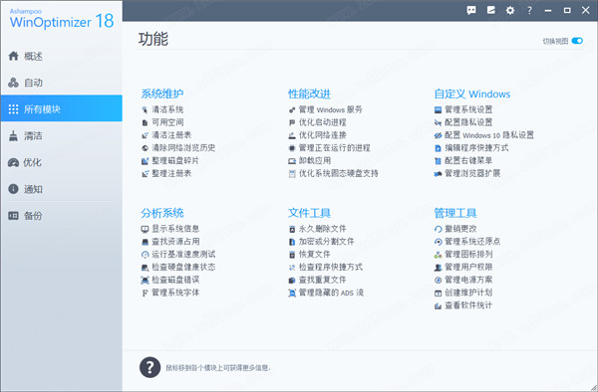The width and height of the screenshot is (598, 392).
Task: Click the 管理工具 heading link
Action: point(455,213)
